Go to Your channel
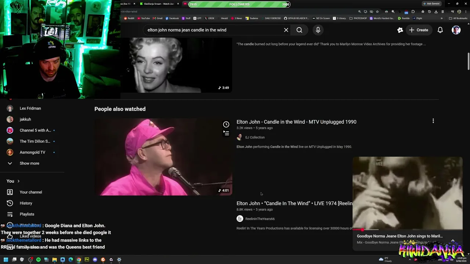Image resolution: width=470 pixels, height=264 pixels. click(31, 192)
